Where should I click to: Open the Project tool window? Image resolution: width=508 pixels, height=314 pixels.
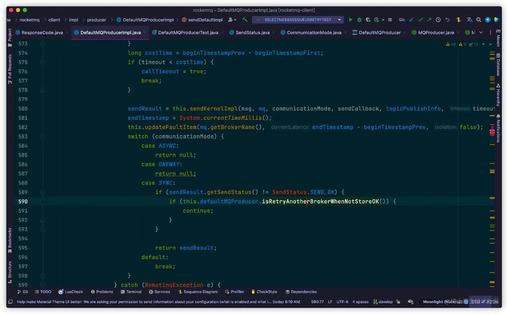[x=10, y=38]
